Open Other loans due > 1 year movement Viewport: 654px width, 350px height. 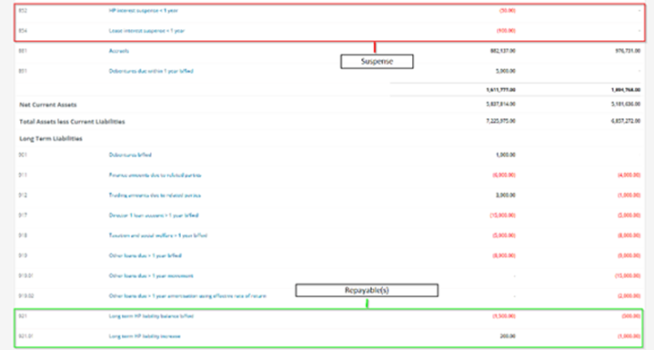(x=151, y=275)
